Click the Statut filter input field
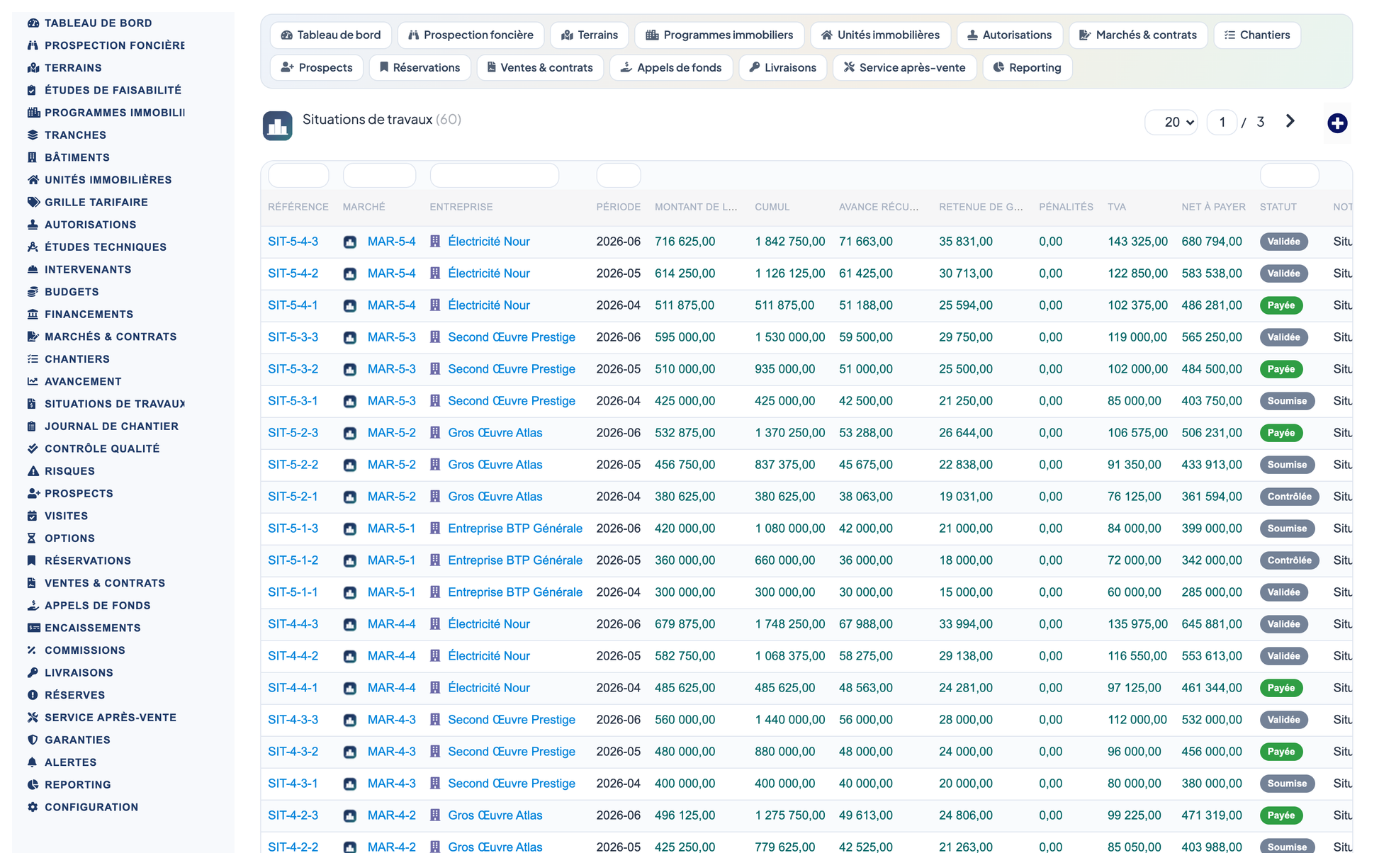Image resolution: width=1379 pixels, height=853 pixels. click(1289, 175)
